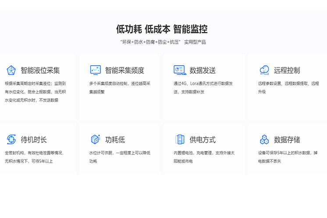Click the pentagon icon beside 智能液位采集
Viewport: 327px width, 218px height.
click(11, 70)
